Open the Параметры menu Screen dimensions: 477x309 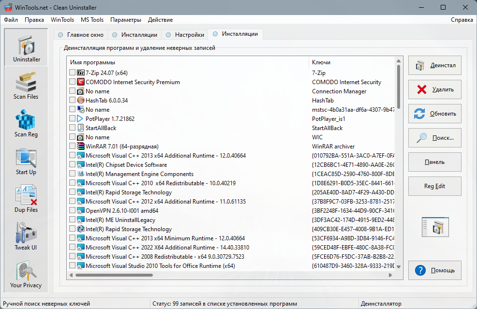(126, 20)
